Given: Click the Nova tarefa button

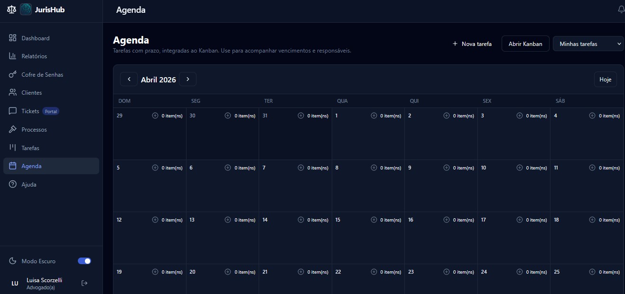Looking at the screenshot, I should [x=472, y=44].
